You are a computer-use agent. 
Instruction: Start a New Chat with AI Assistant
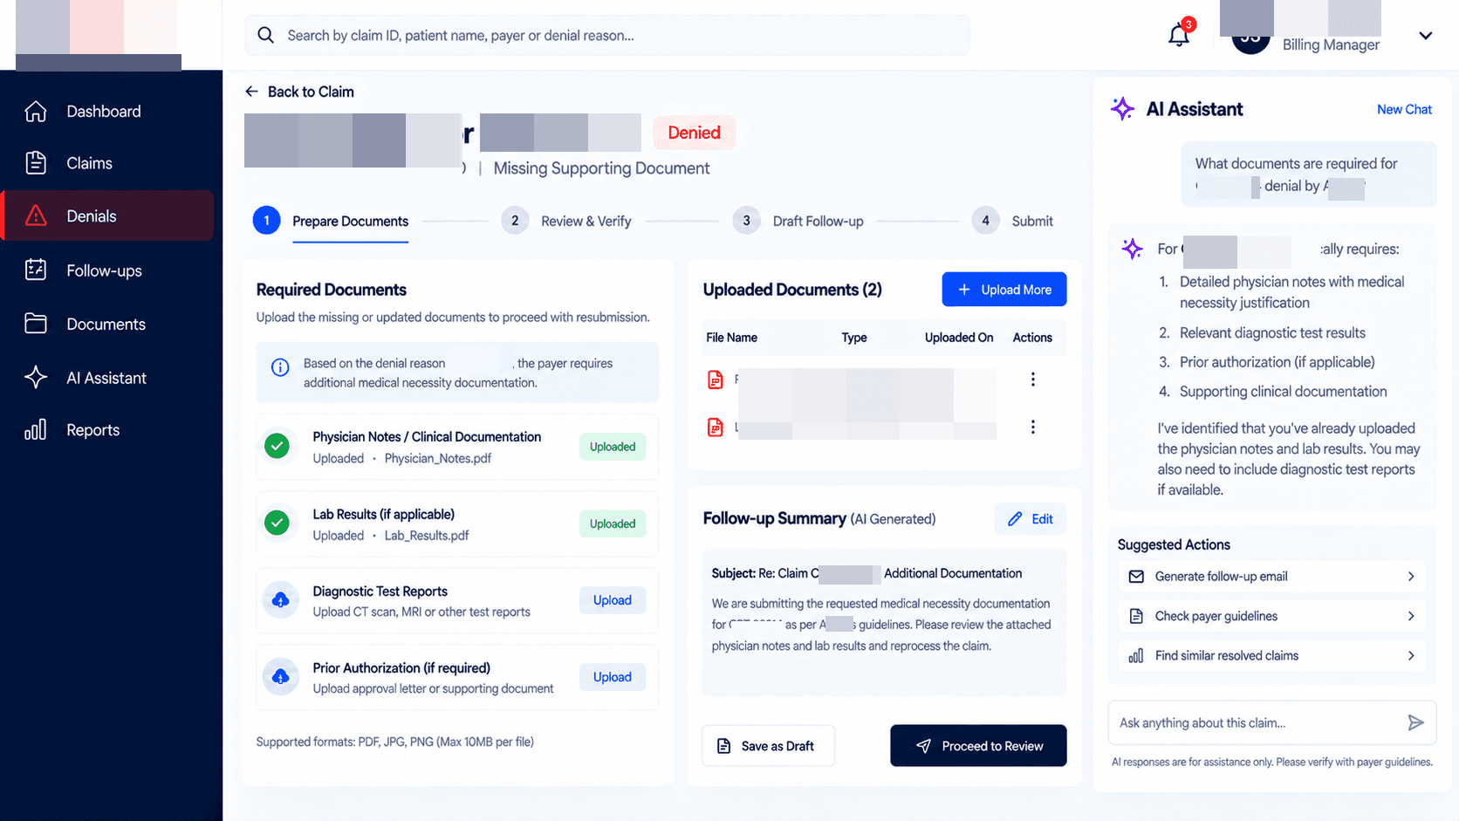point(1404,109)
